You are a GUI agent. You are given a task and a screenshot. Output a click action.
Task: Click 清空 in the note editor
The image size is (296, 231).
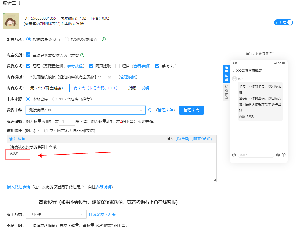[13, 139]
